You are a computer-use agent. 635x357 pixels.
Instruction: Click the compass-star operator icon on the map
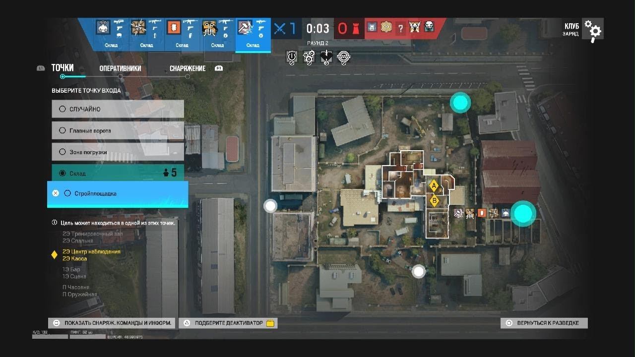[x=493, y=213]
